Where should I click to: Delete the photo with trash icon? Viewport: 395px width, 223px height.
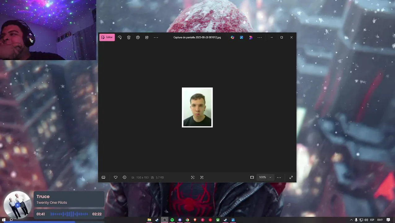(129, 37)
